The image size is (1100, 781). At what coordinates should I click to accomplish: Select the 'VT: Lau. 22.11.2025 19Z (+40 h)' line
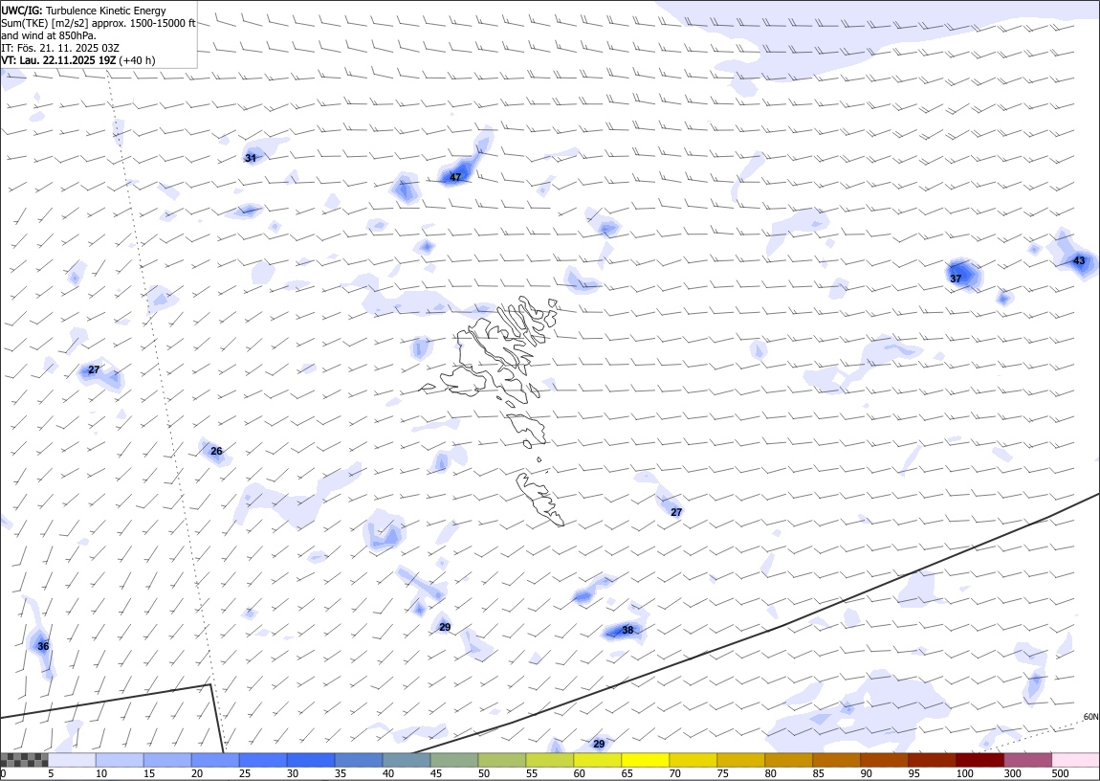(x=78, y=60)
